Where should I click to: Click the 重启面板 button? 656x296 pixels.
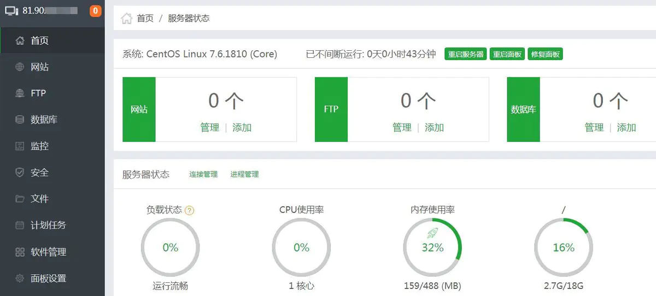(x=507, y=54)
